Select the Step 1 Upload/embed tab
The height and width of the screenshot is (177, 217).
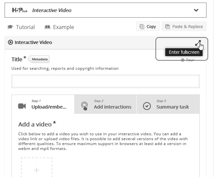(43, 104)
